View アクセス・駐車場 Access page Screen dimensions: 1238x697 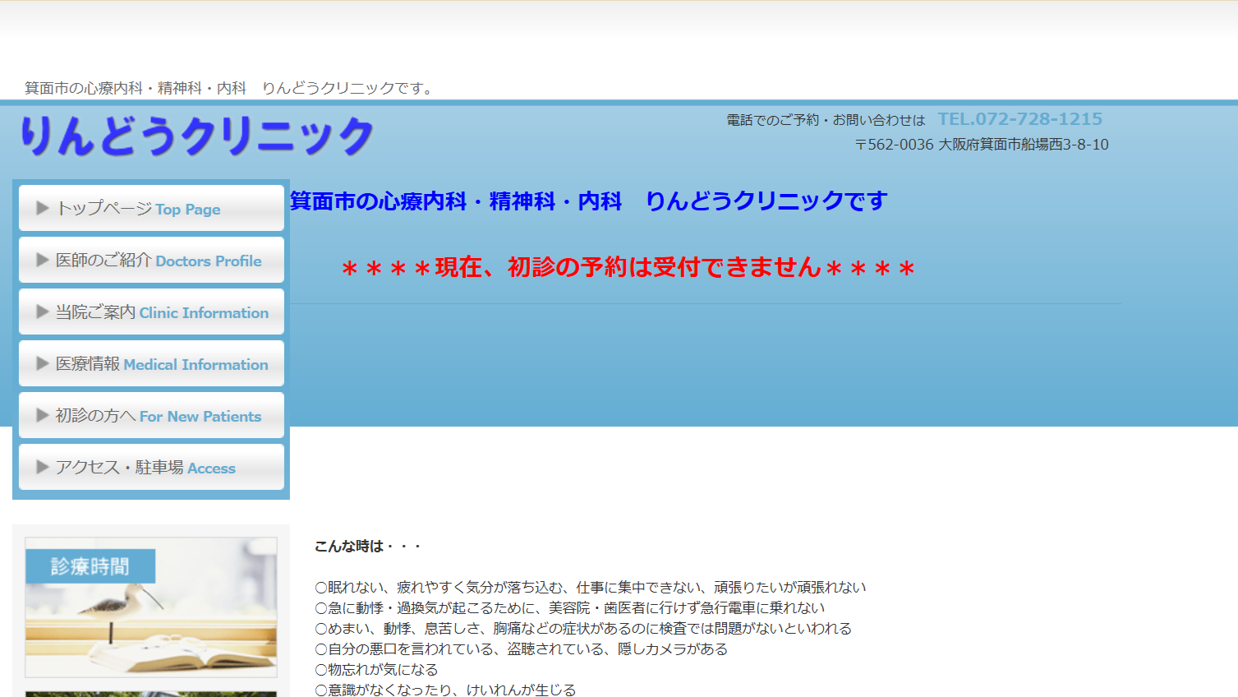[x=151, y=467]
